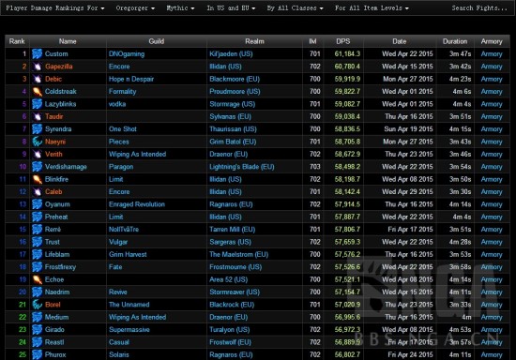Viewport: 516px width, 360px height.
Task: Click the mage class icon beside Custom
Action: [x=38, y=54]
